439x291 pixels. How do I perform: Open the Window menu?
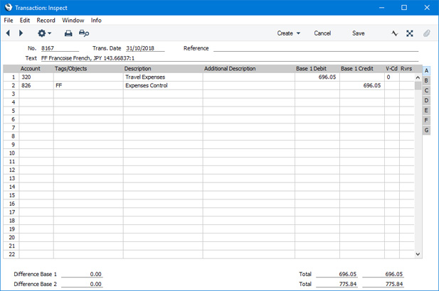tap(73, 21)
